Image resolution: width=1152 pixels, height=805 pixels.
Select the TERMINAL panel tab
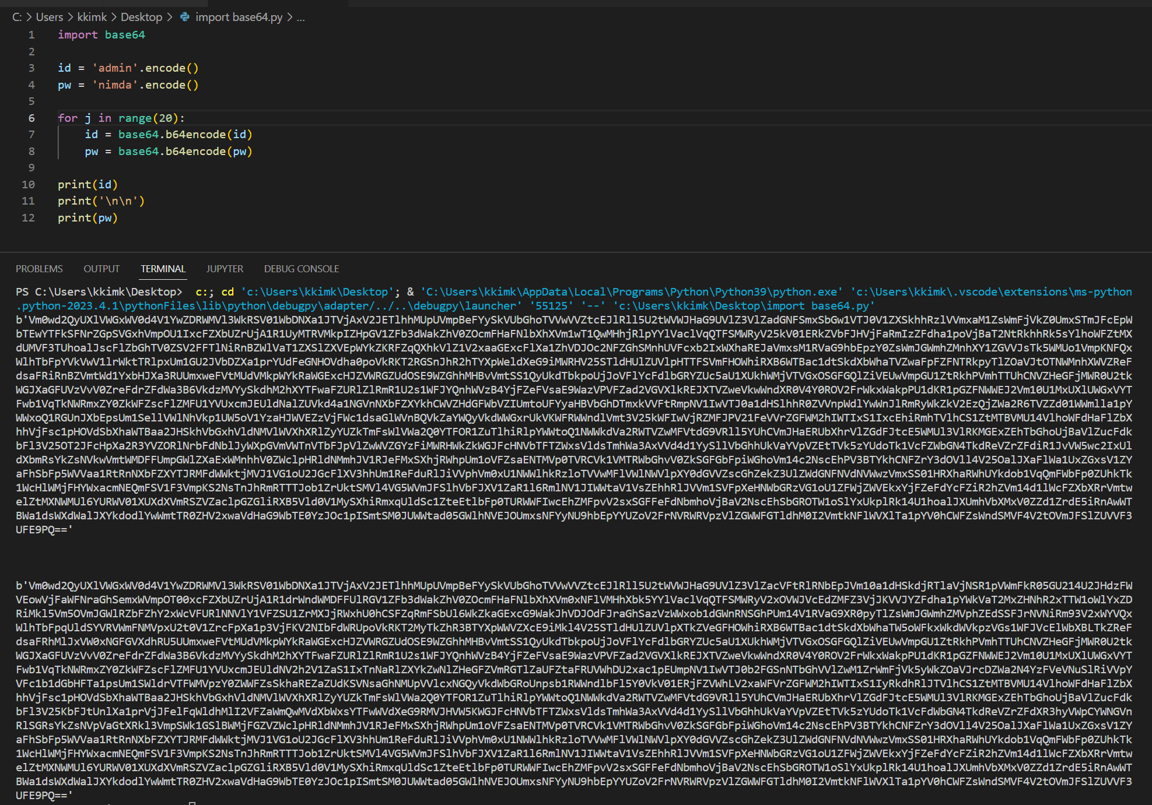163,269
